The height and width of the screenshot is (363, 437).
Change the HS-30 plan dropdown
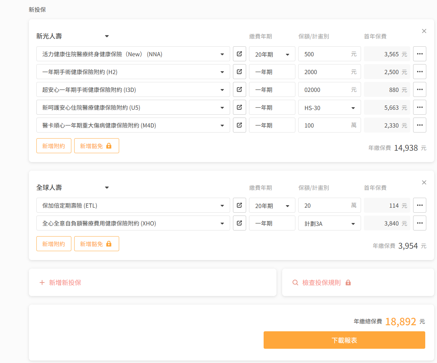pos(329,108)
